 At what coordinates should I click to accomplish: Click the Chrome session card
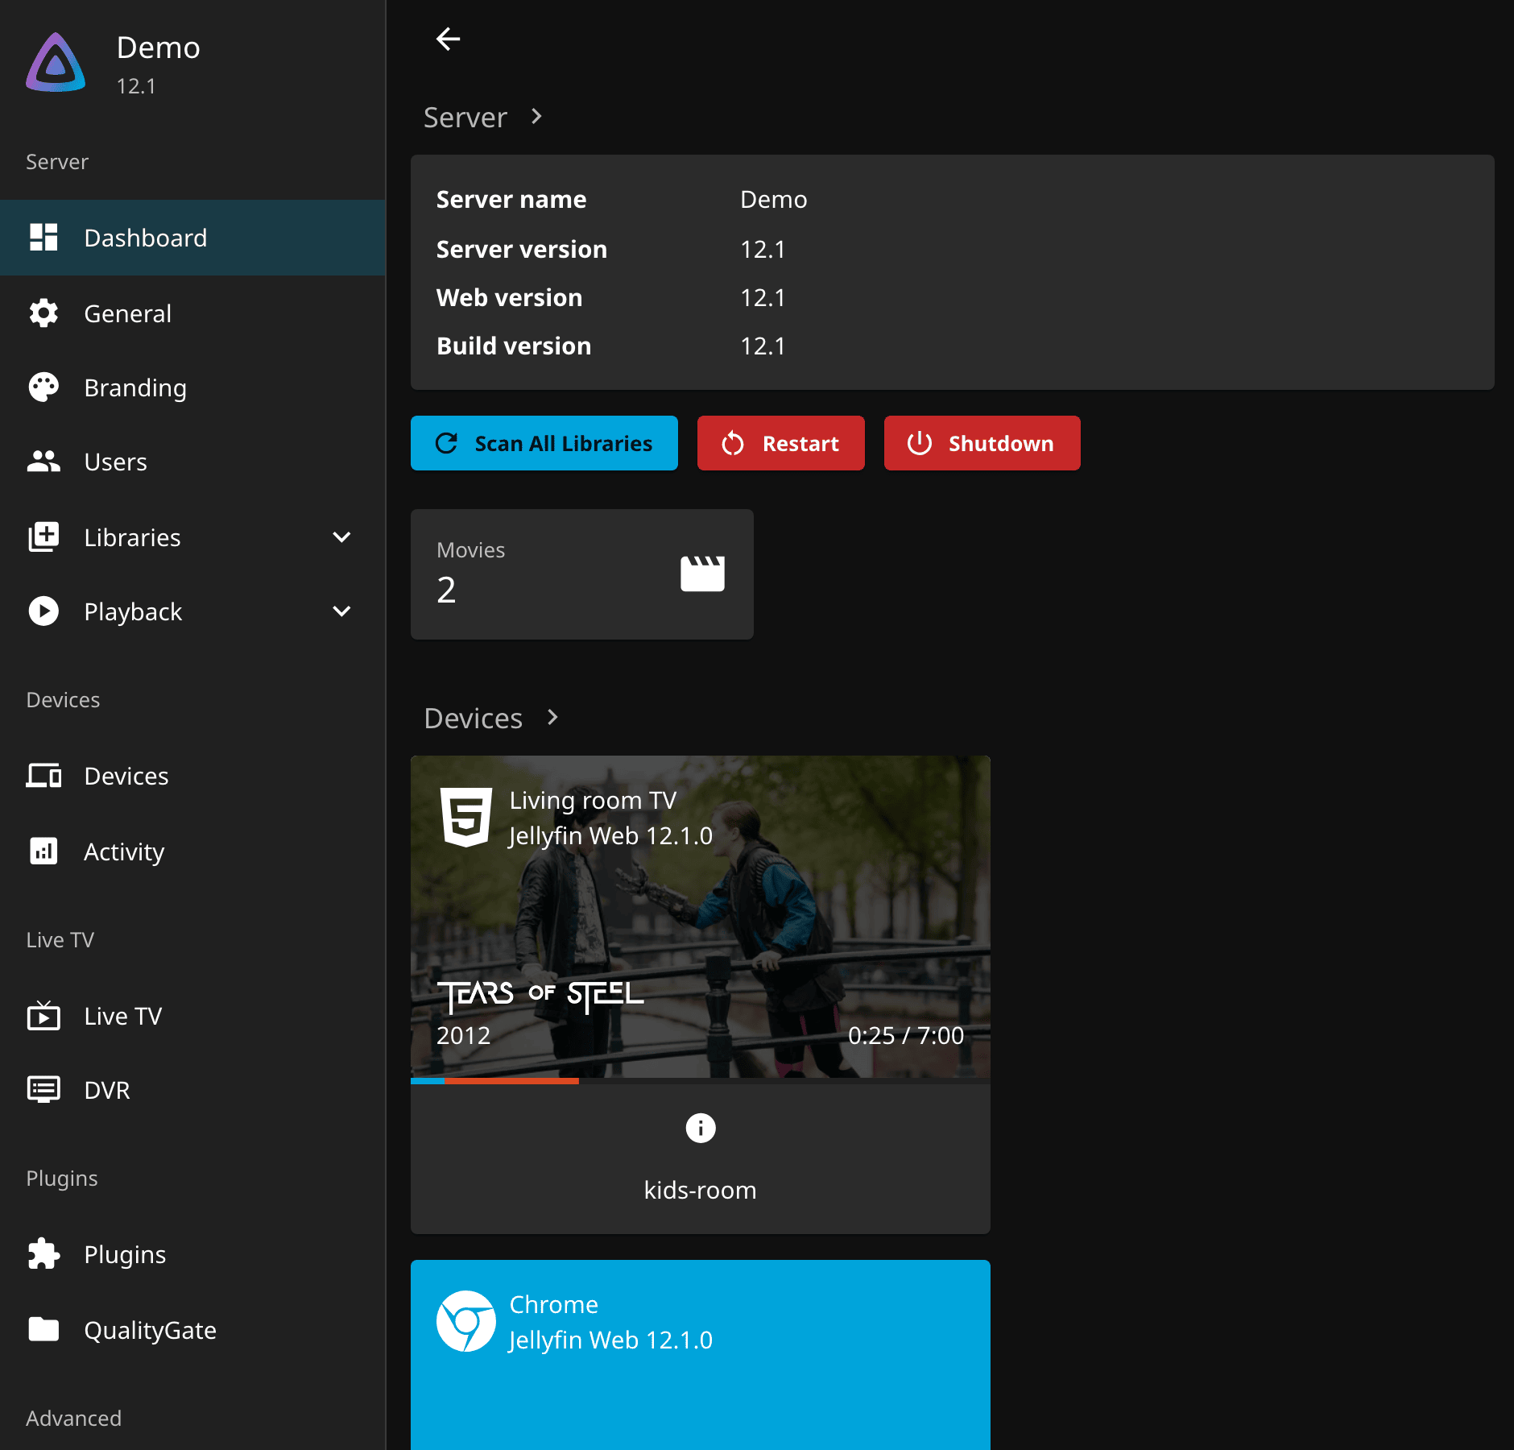[700, 1355]
